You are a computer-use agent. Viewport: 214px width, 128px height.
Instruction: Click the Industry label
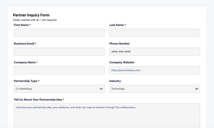coord(115,81)
